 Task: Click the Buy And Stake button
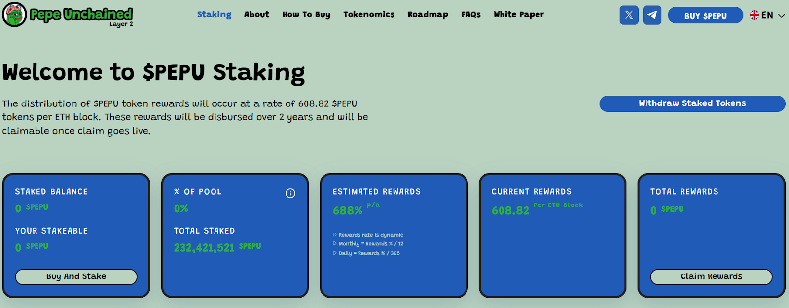(x=76, y=276)
